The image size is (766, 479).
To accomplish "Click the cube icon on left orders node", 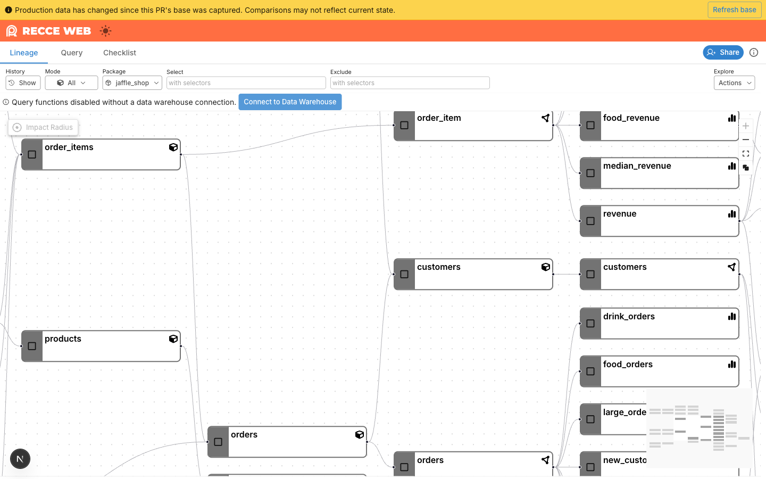I will click(x=360, y=435).
